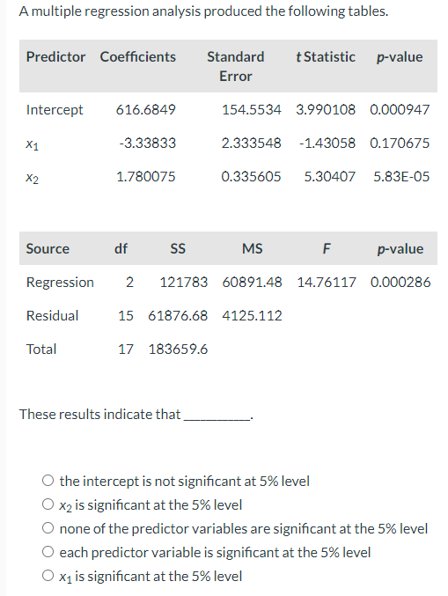Click the Intercept p-value 0.000947
The width and height of the screenshot is (448, 596).
coord(400,109)
